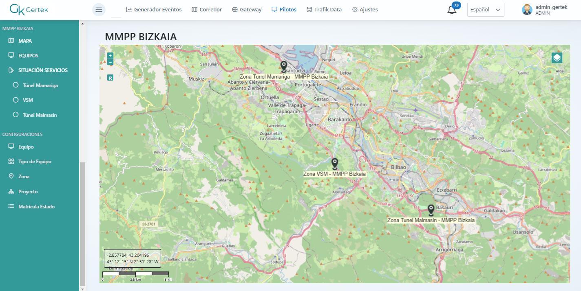Click the hierarchy icon beside Proyecto
Screen dimensions: 581x291
point(11,191)
